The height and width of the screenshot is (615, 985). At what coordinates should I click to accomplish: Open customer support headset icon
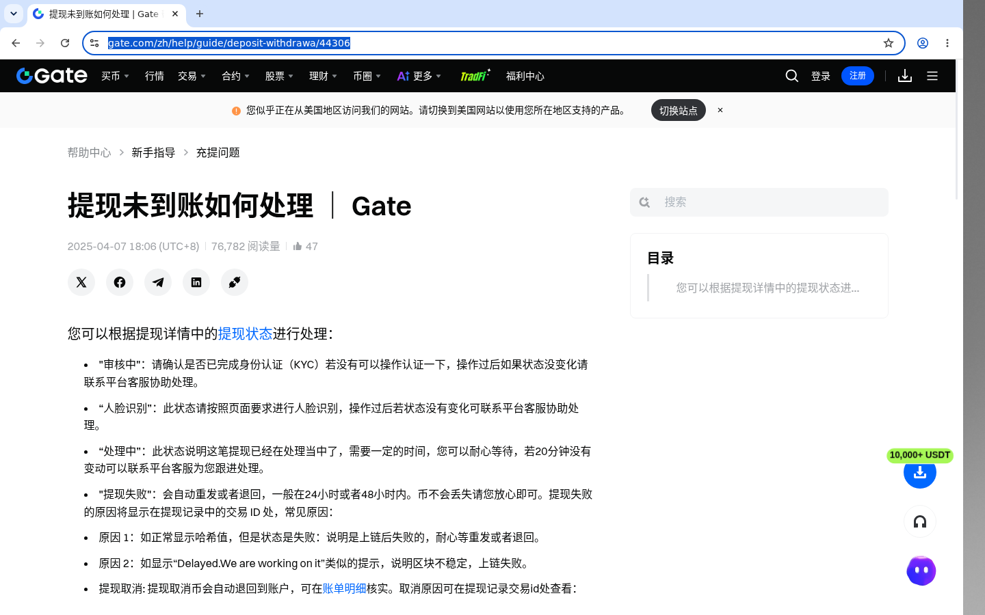[x=920, y=521]
